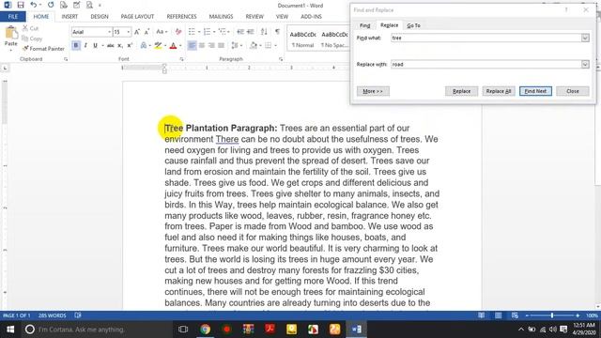Screen dimensions: 601x338
Task: Click the Line Spacing icon
Action: (235, 46)
